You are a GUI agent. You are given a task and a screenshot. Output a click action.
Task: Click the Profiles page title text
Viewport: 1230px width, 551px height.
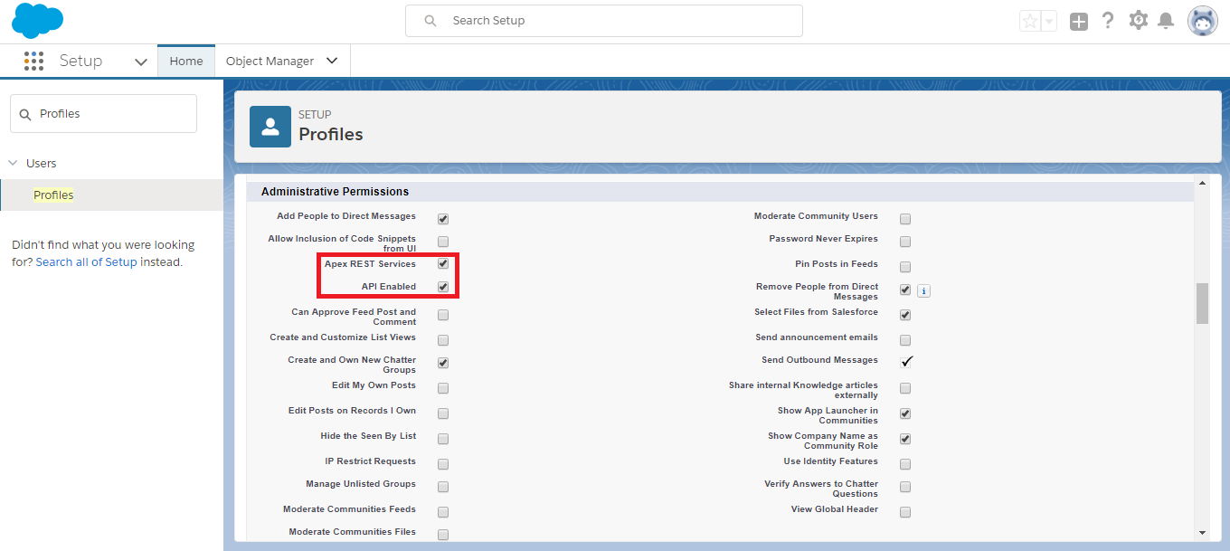[331, 134]
